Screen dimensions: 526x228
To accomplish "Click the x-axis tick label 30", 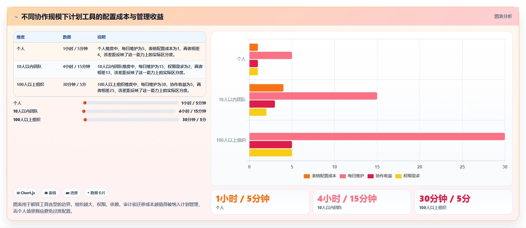I will (x=505, y=167).
